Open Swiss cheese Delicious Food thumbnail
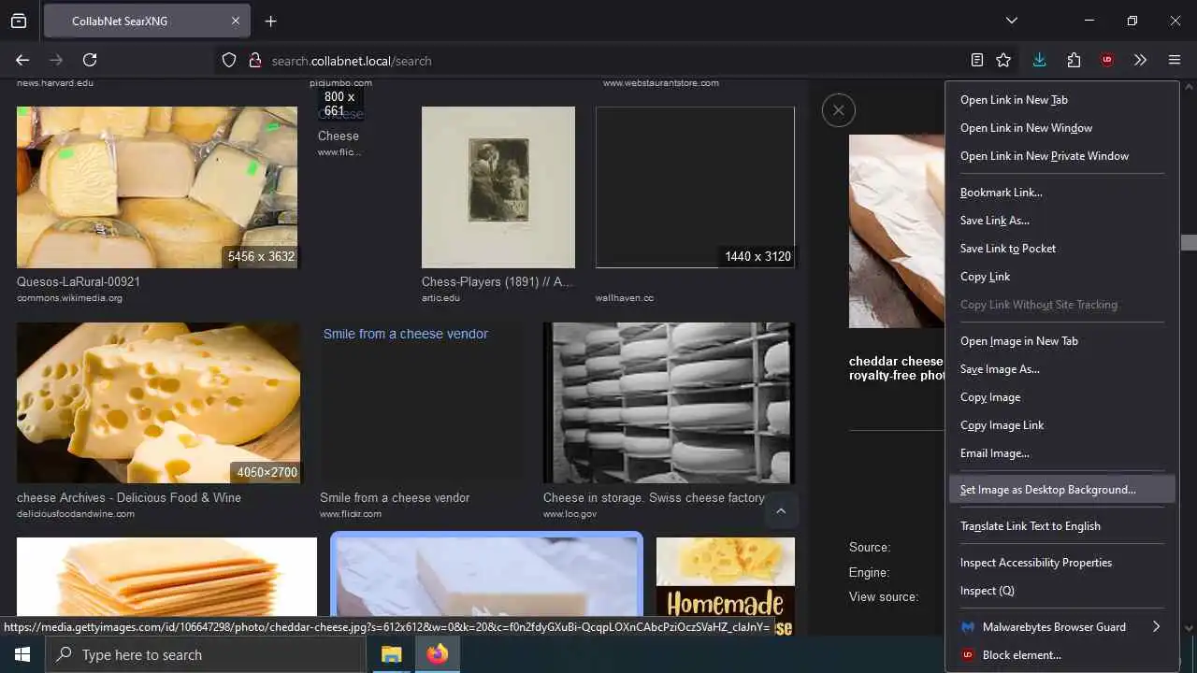 (159, 403)
